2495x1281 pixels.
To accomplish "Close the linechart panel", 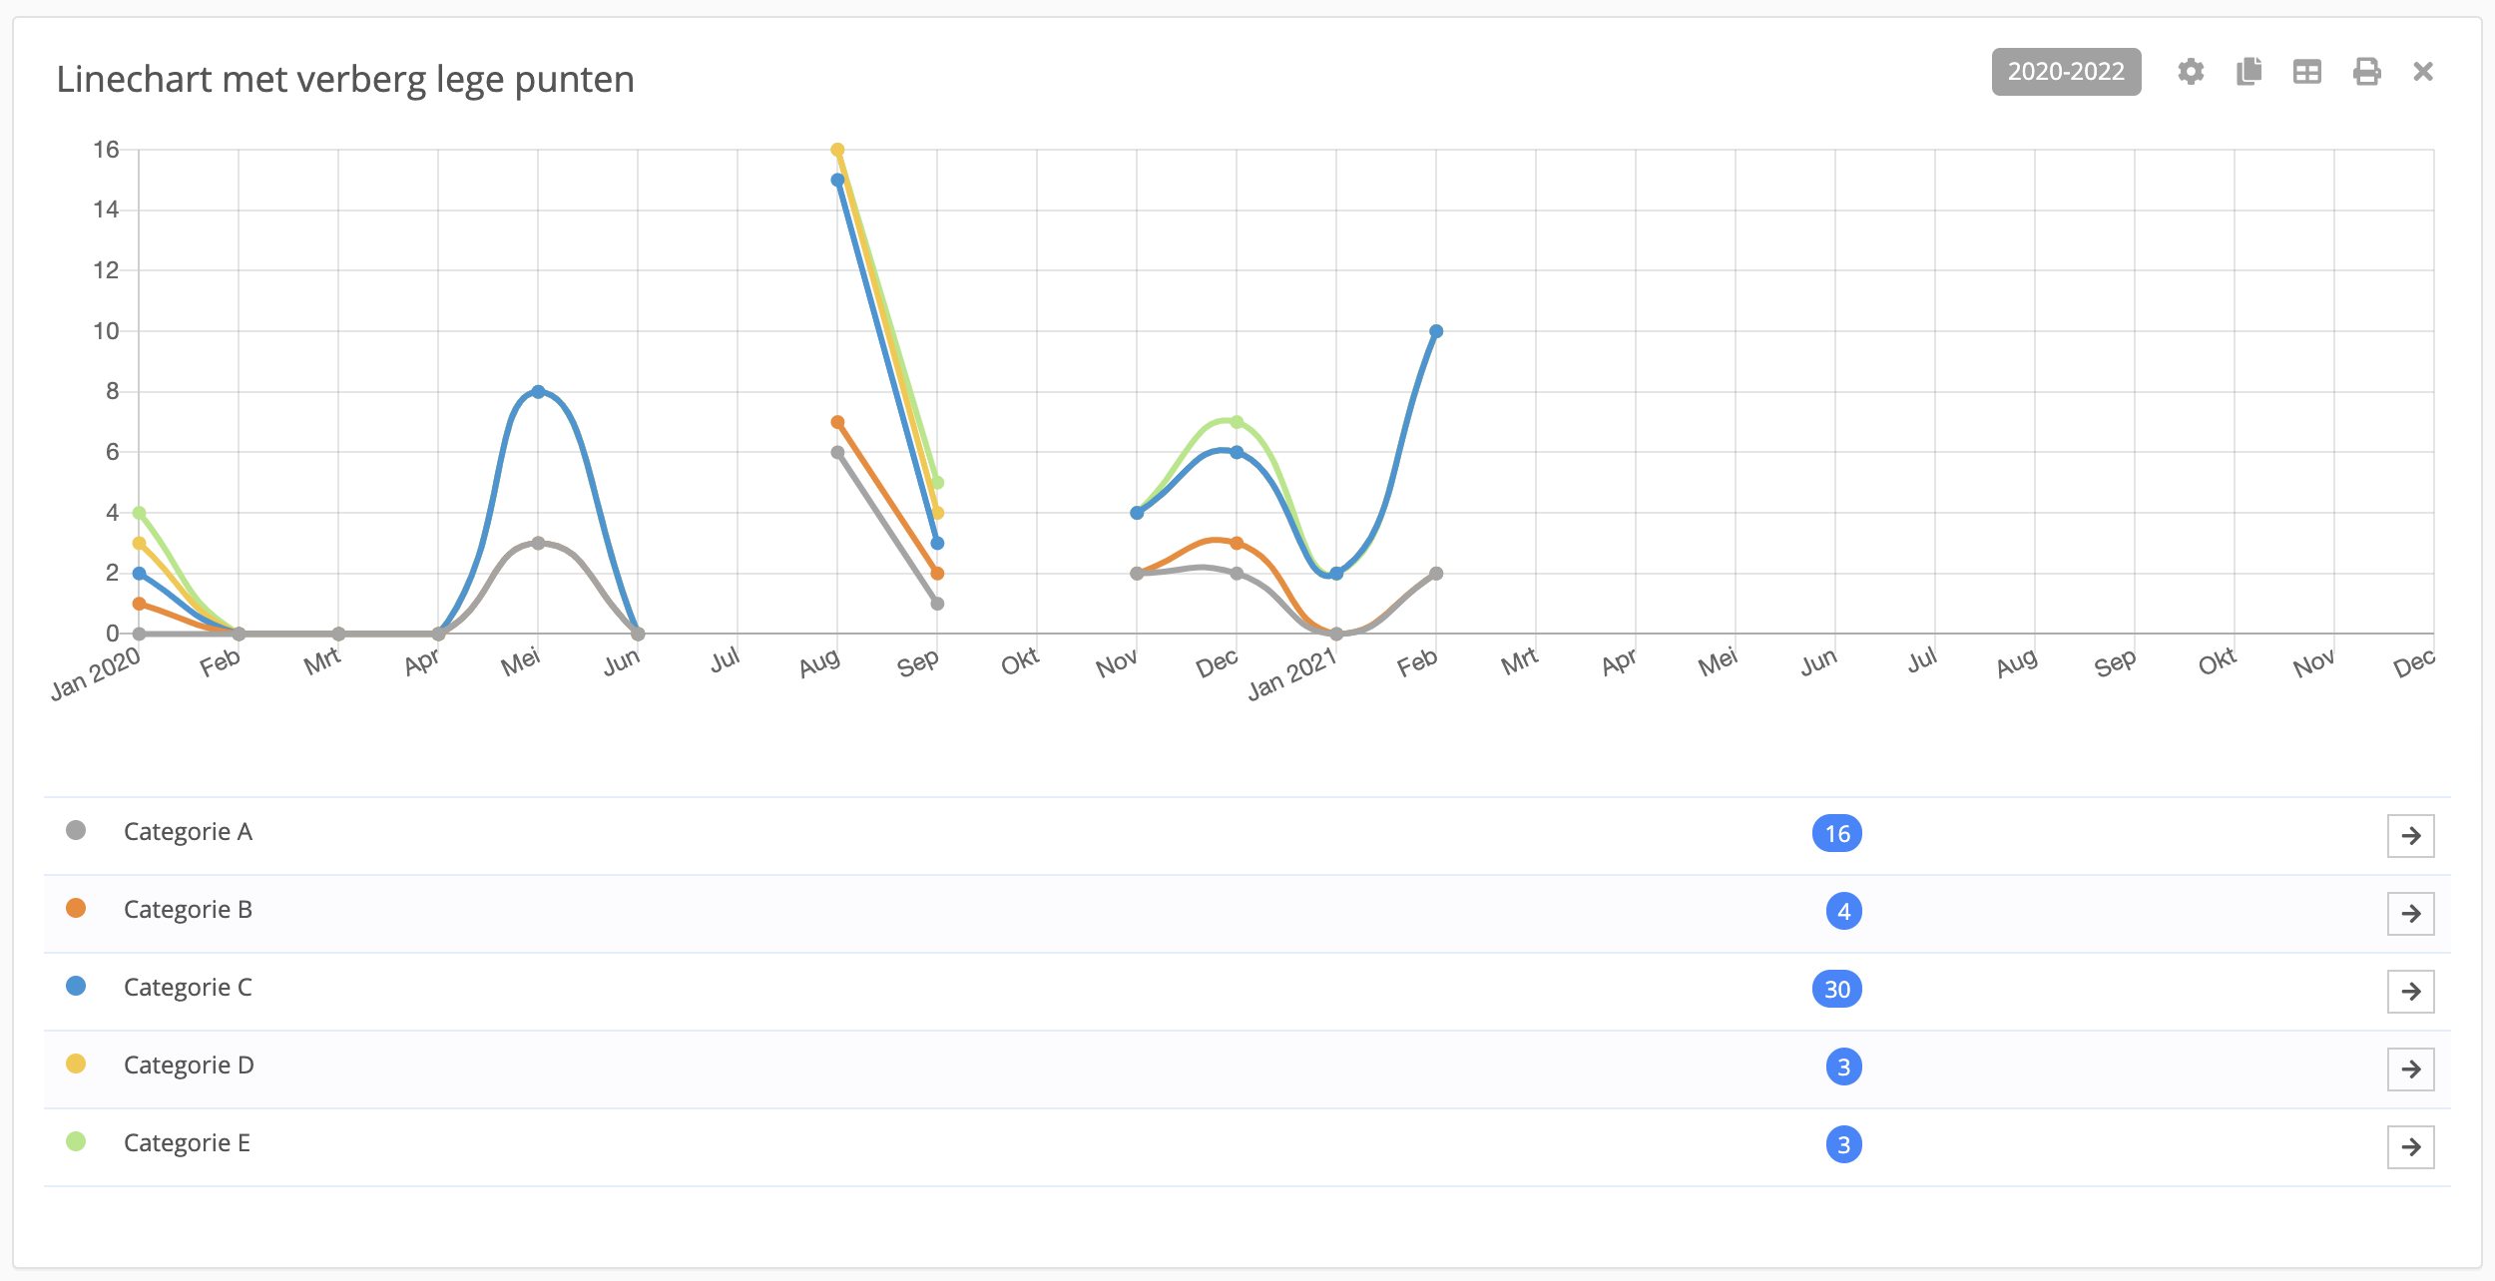I will (2423, 72).
